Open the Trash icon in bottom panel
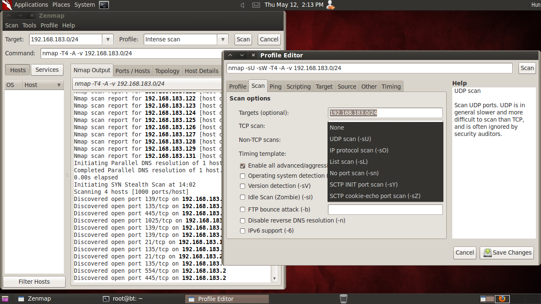 344,299
